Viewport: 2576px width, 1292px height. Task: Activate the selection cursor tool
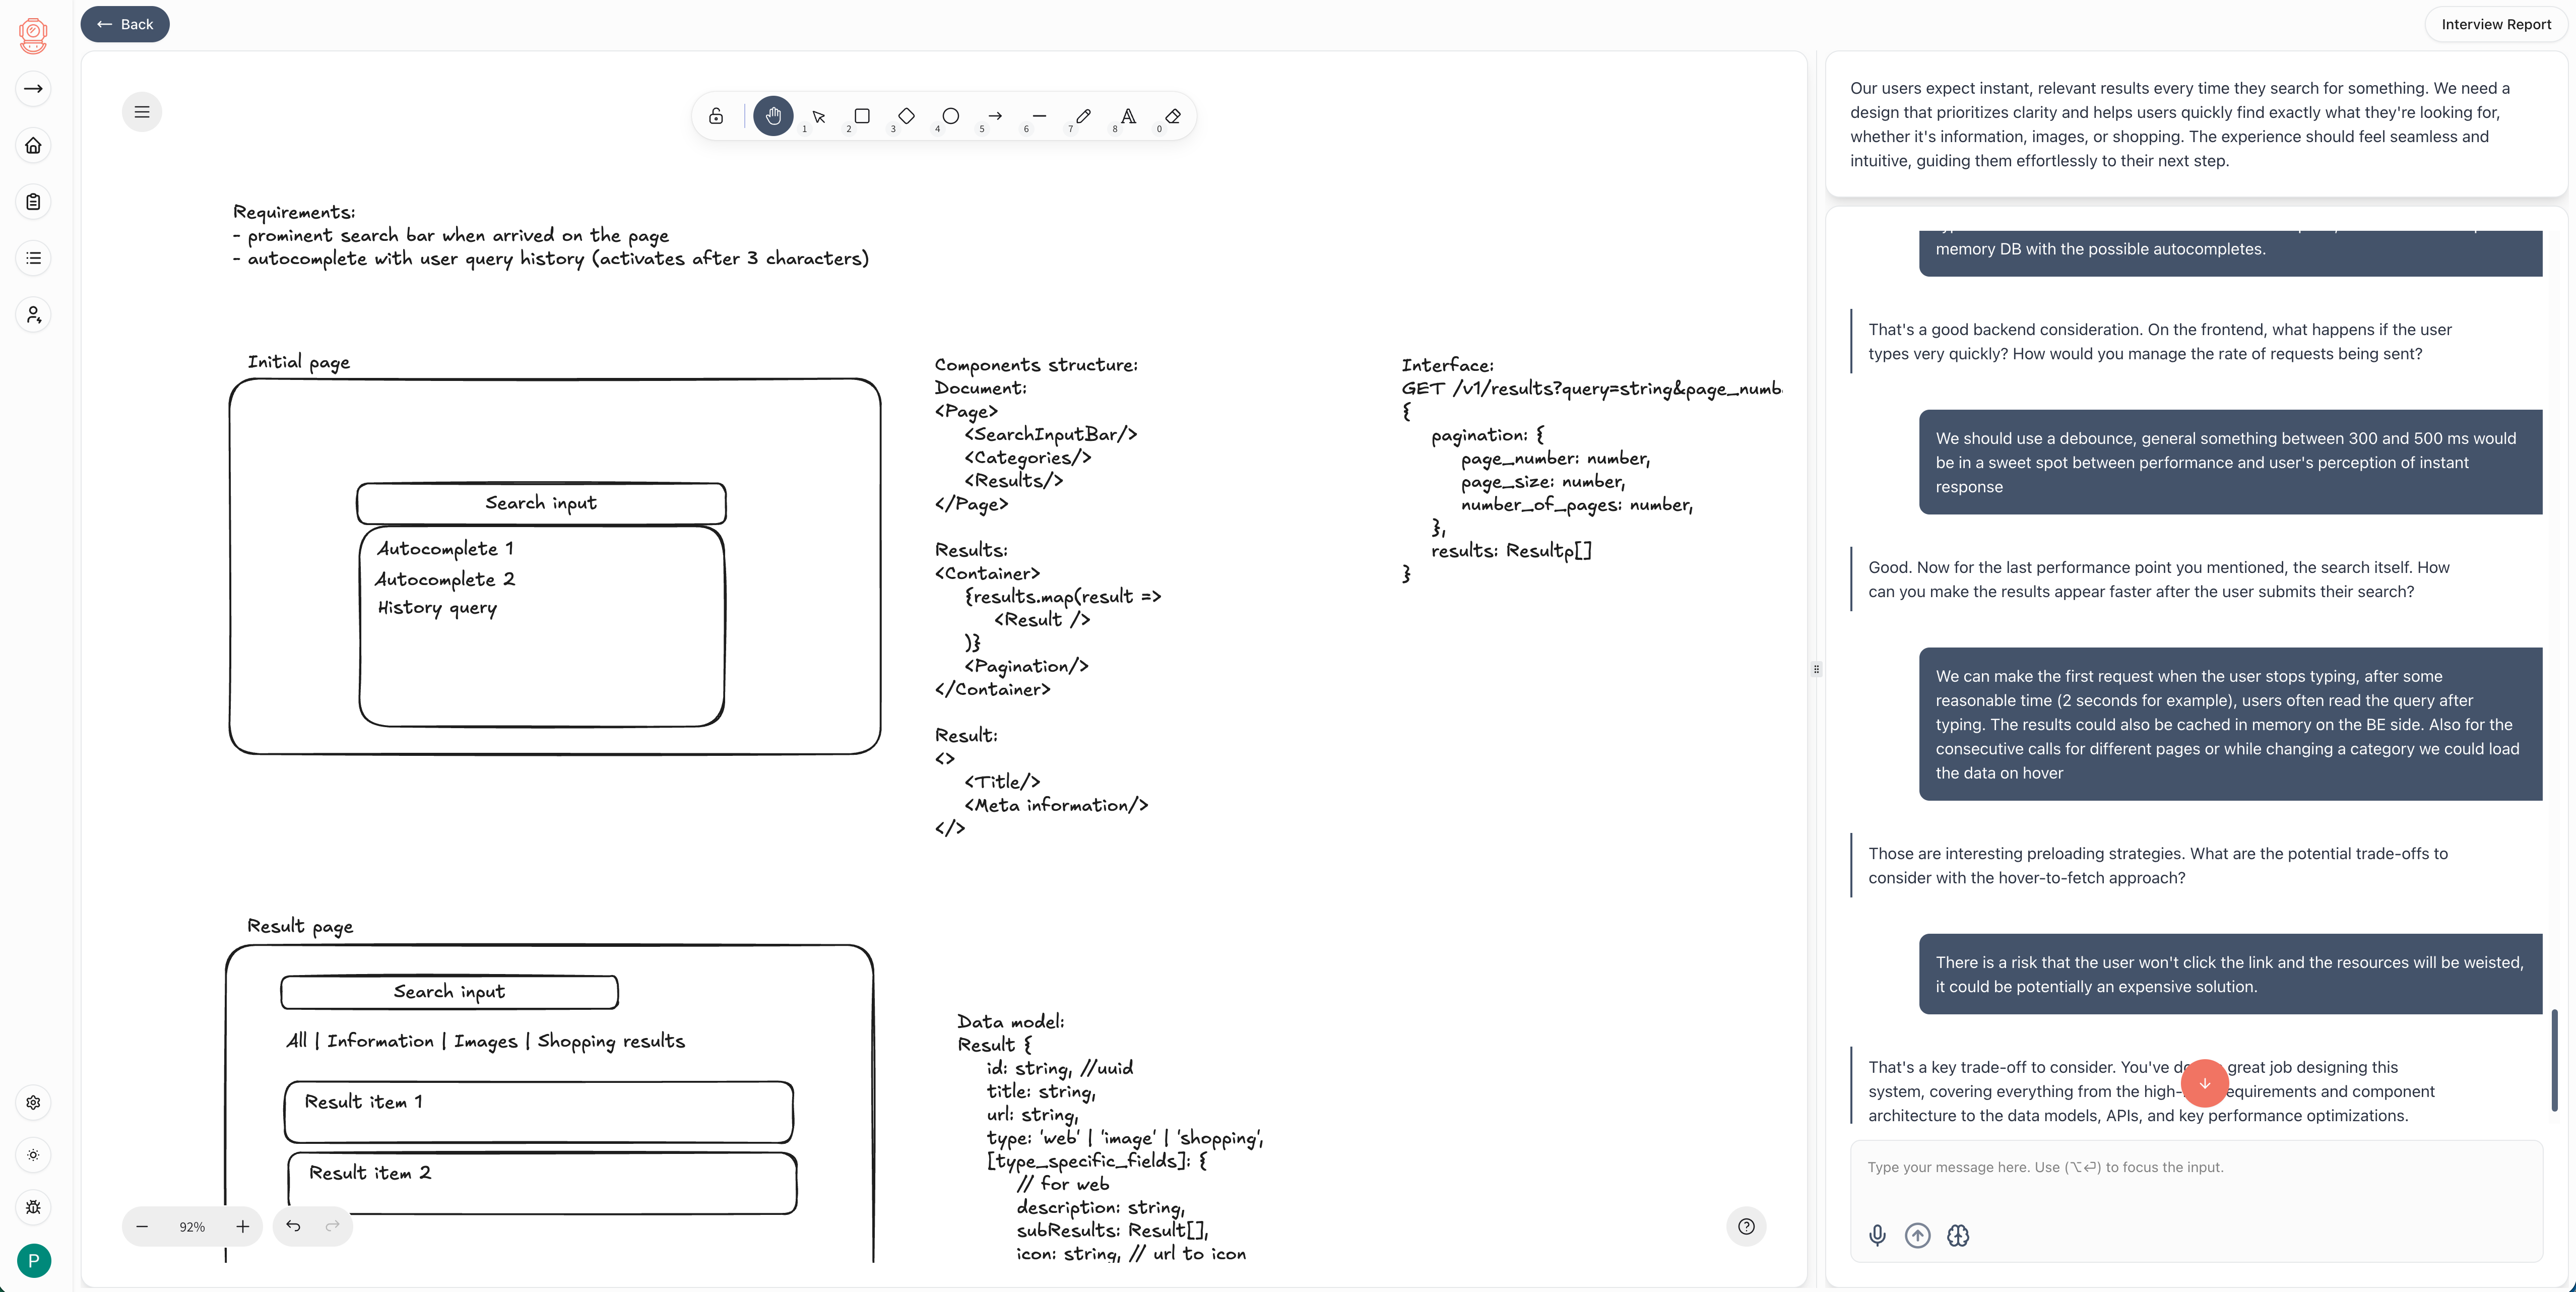click(x=818, y=116)
